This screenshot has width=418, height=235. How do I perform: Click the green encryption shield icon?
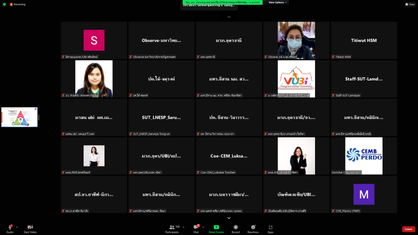4,4
